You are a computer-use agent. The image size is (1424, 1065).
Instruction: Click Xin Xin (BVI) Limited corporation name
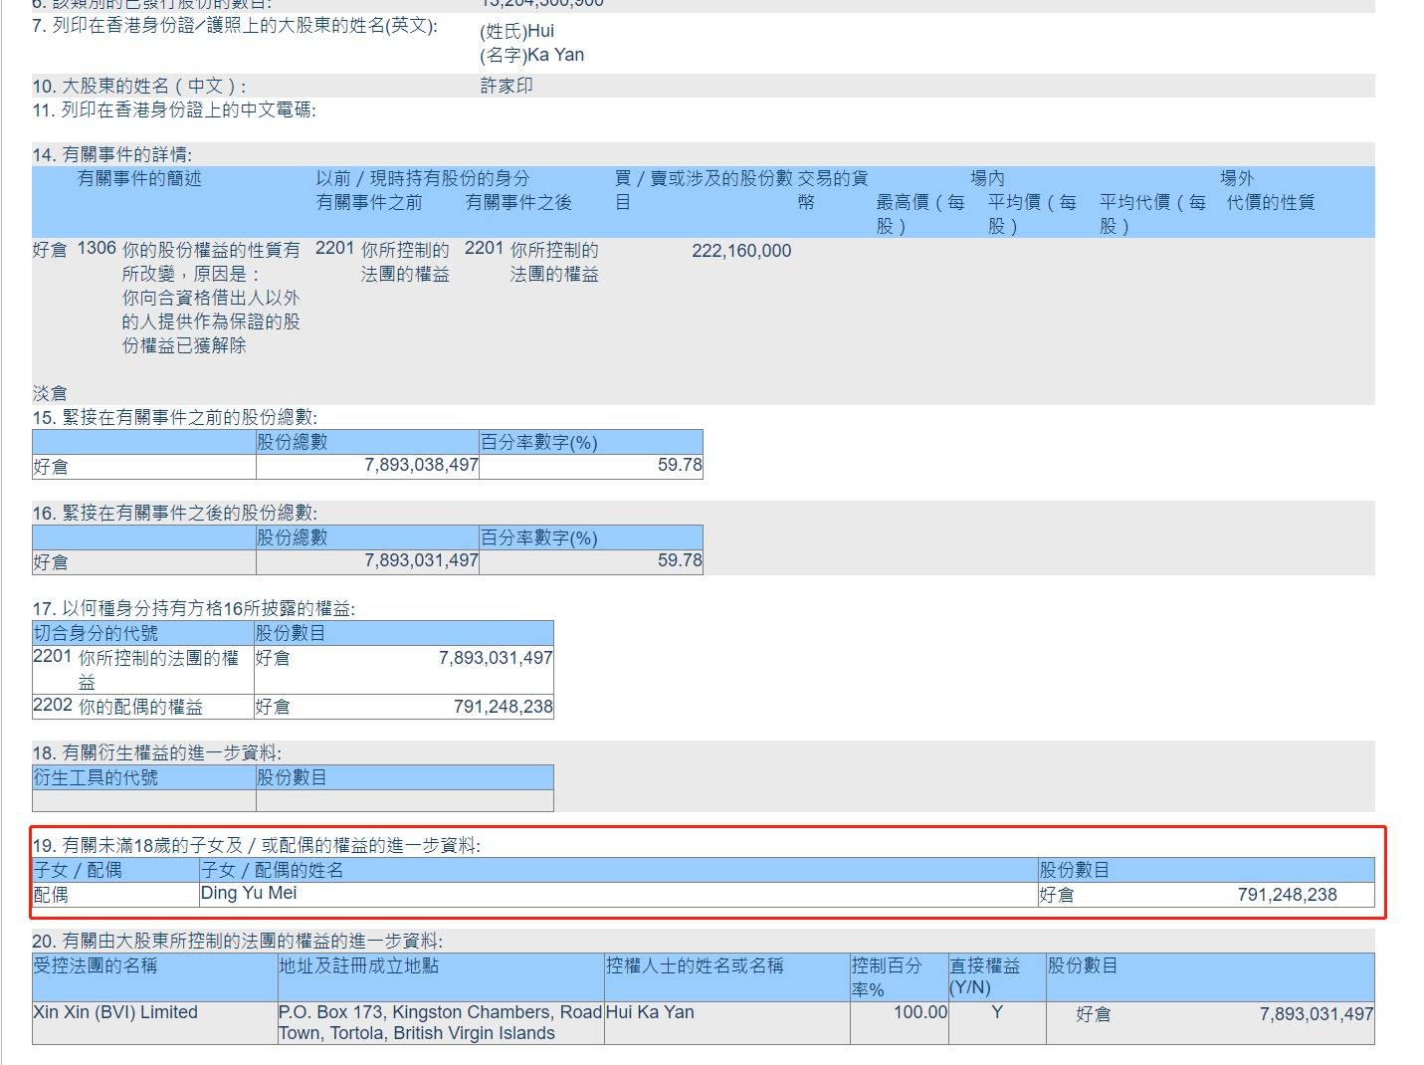coord(115,1012)
